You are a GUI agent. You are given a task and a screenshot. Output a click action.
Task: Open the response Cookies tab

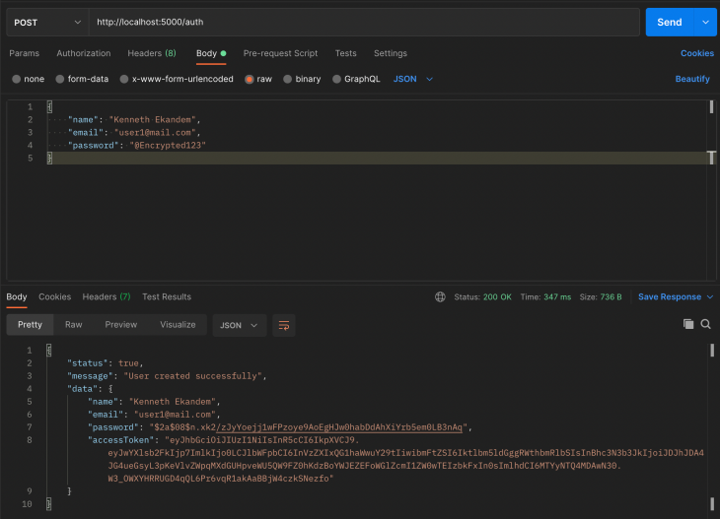pyautogui.click(x=54, y=296)
